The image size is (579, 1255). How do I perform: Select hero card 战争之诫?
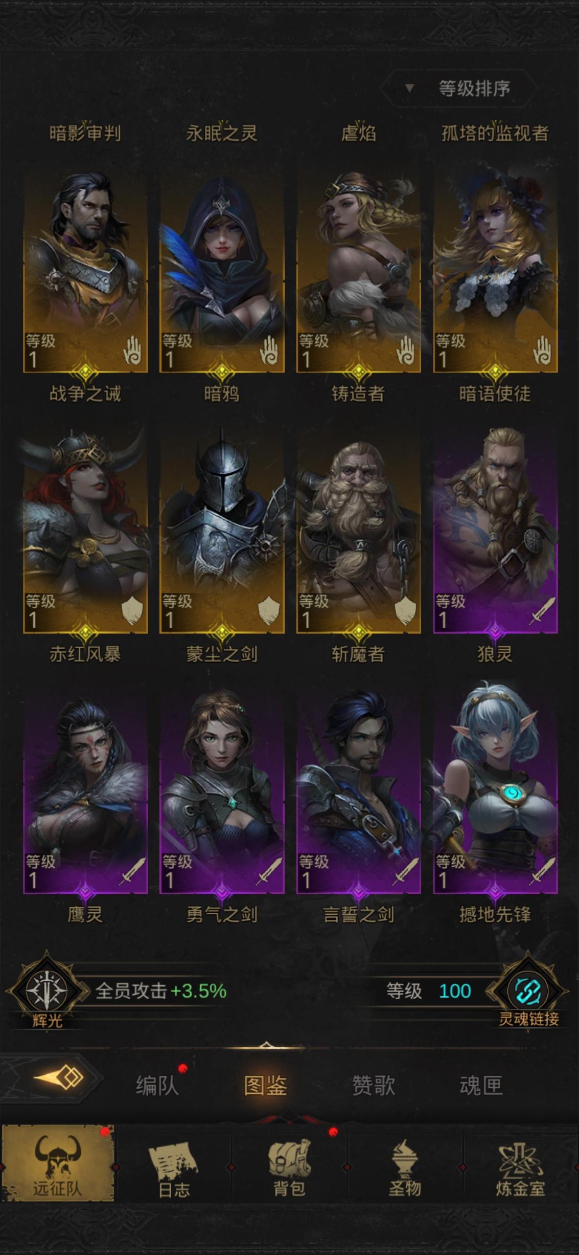click(85, 271)
